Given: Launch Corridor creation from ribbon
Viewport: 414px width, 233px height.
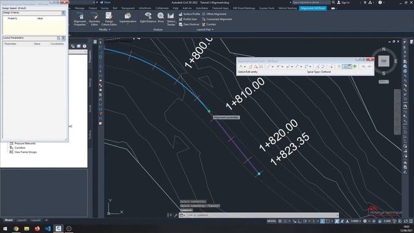Looking at the screenshot, I should pos(209,25).
